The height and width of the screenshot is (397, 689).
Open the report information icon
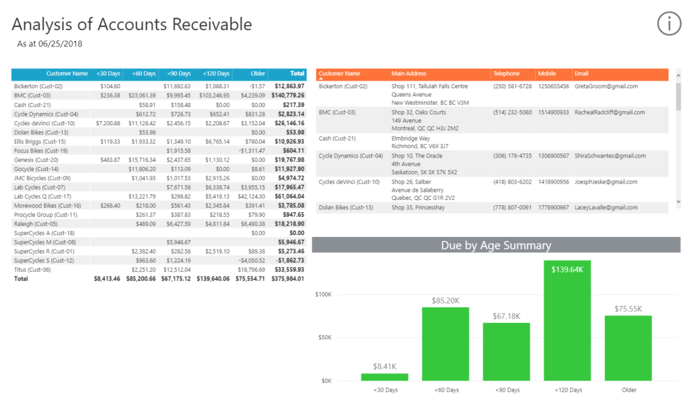pos(668,24)
